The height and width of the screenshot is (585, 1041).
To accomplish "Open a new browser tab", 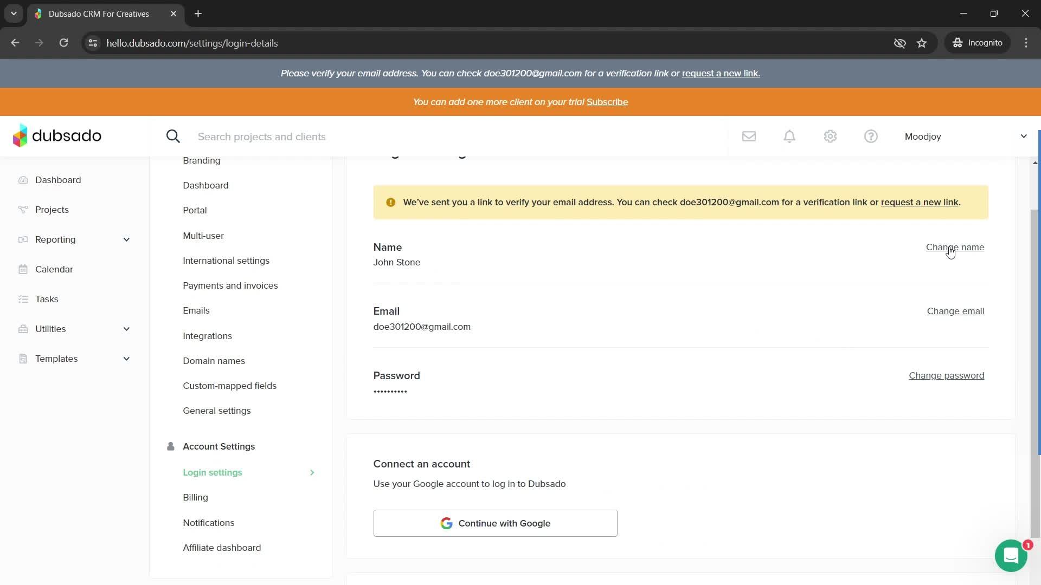I will (198, 14).
